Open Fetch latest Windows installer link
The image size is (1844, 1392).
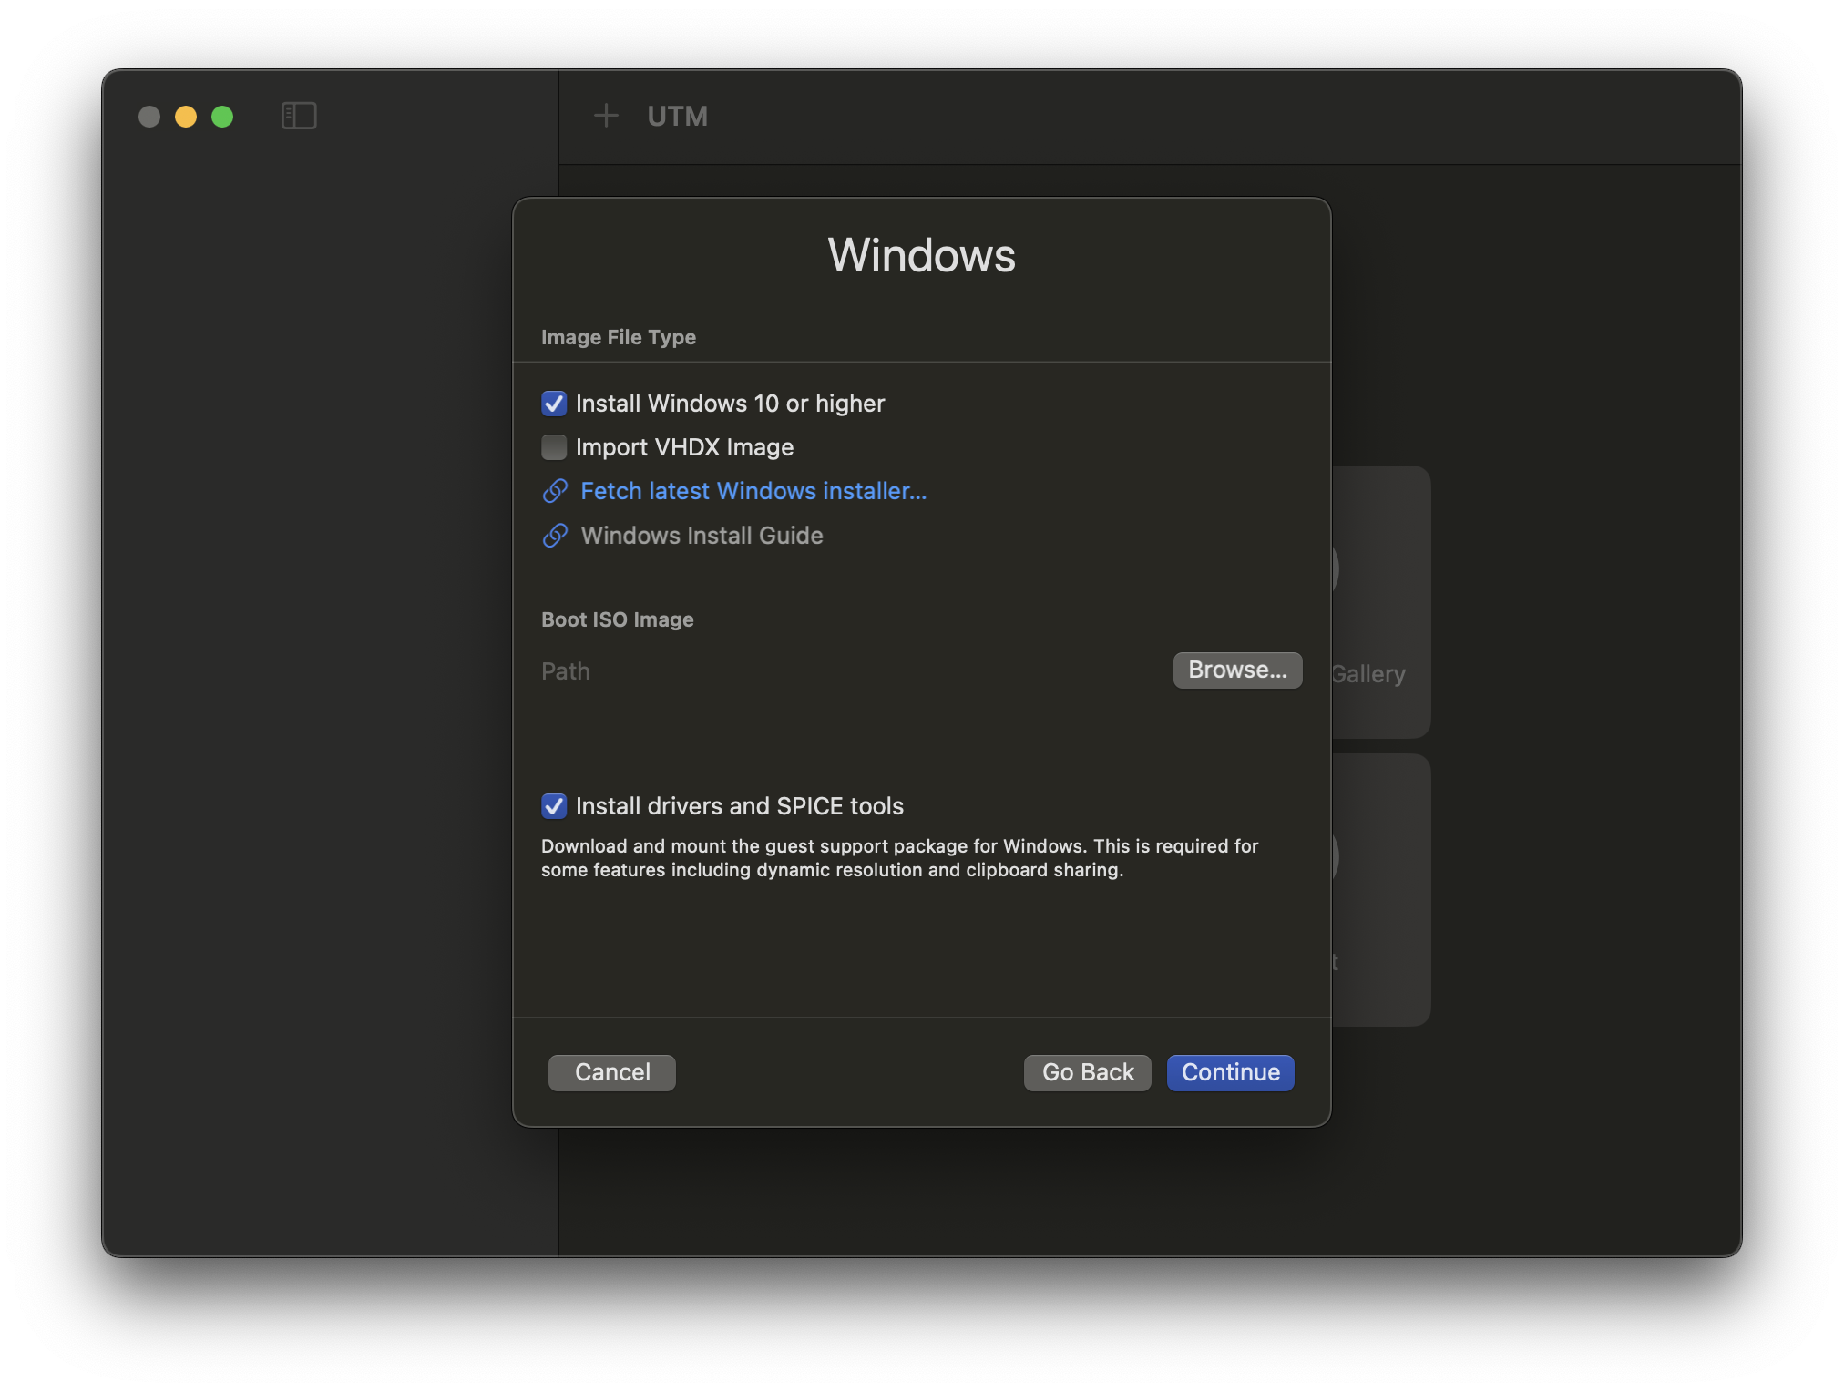[x=753, y=491]
